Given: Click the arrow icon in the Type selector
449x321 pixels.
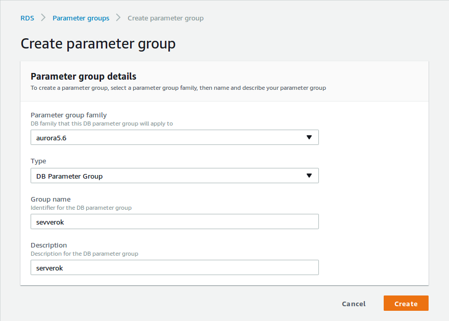Looking at the screenshot, I should pos(309,176).
